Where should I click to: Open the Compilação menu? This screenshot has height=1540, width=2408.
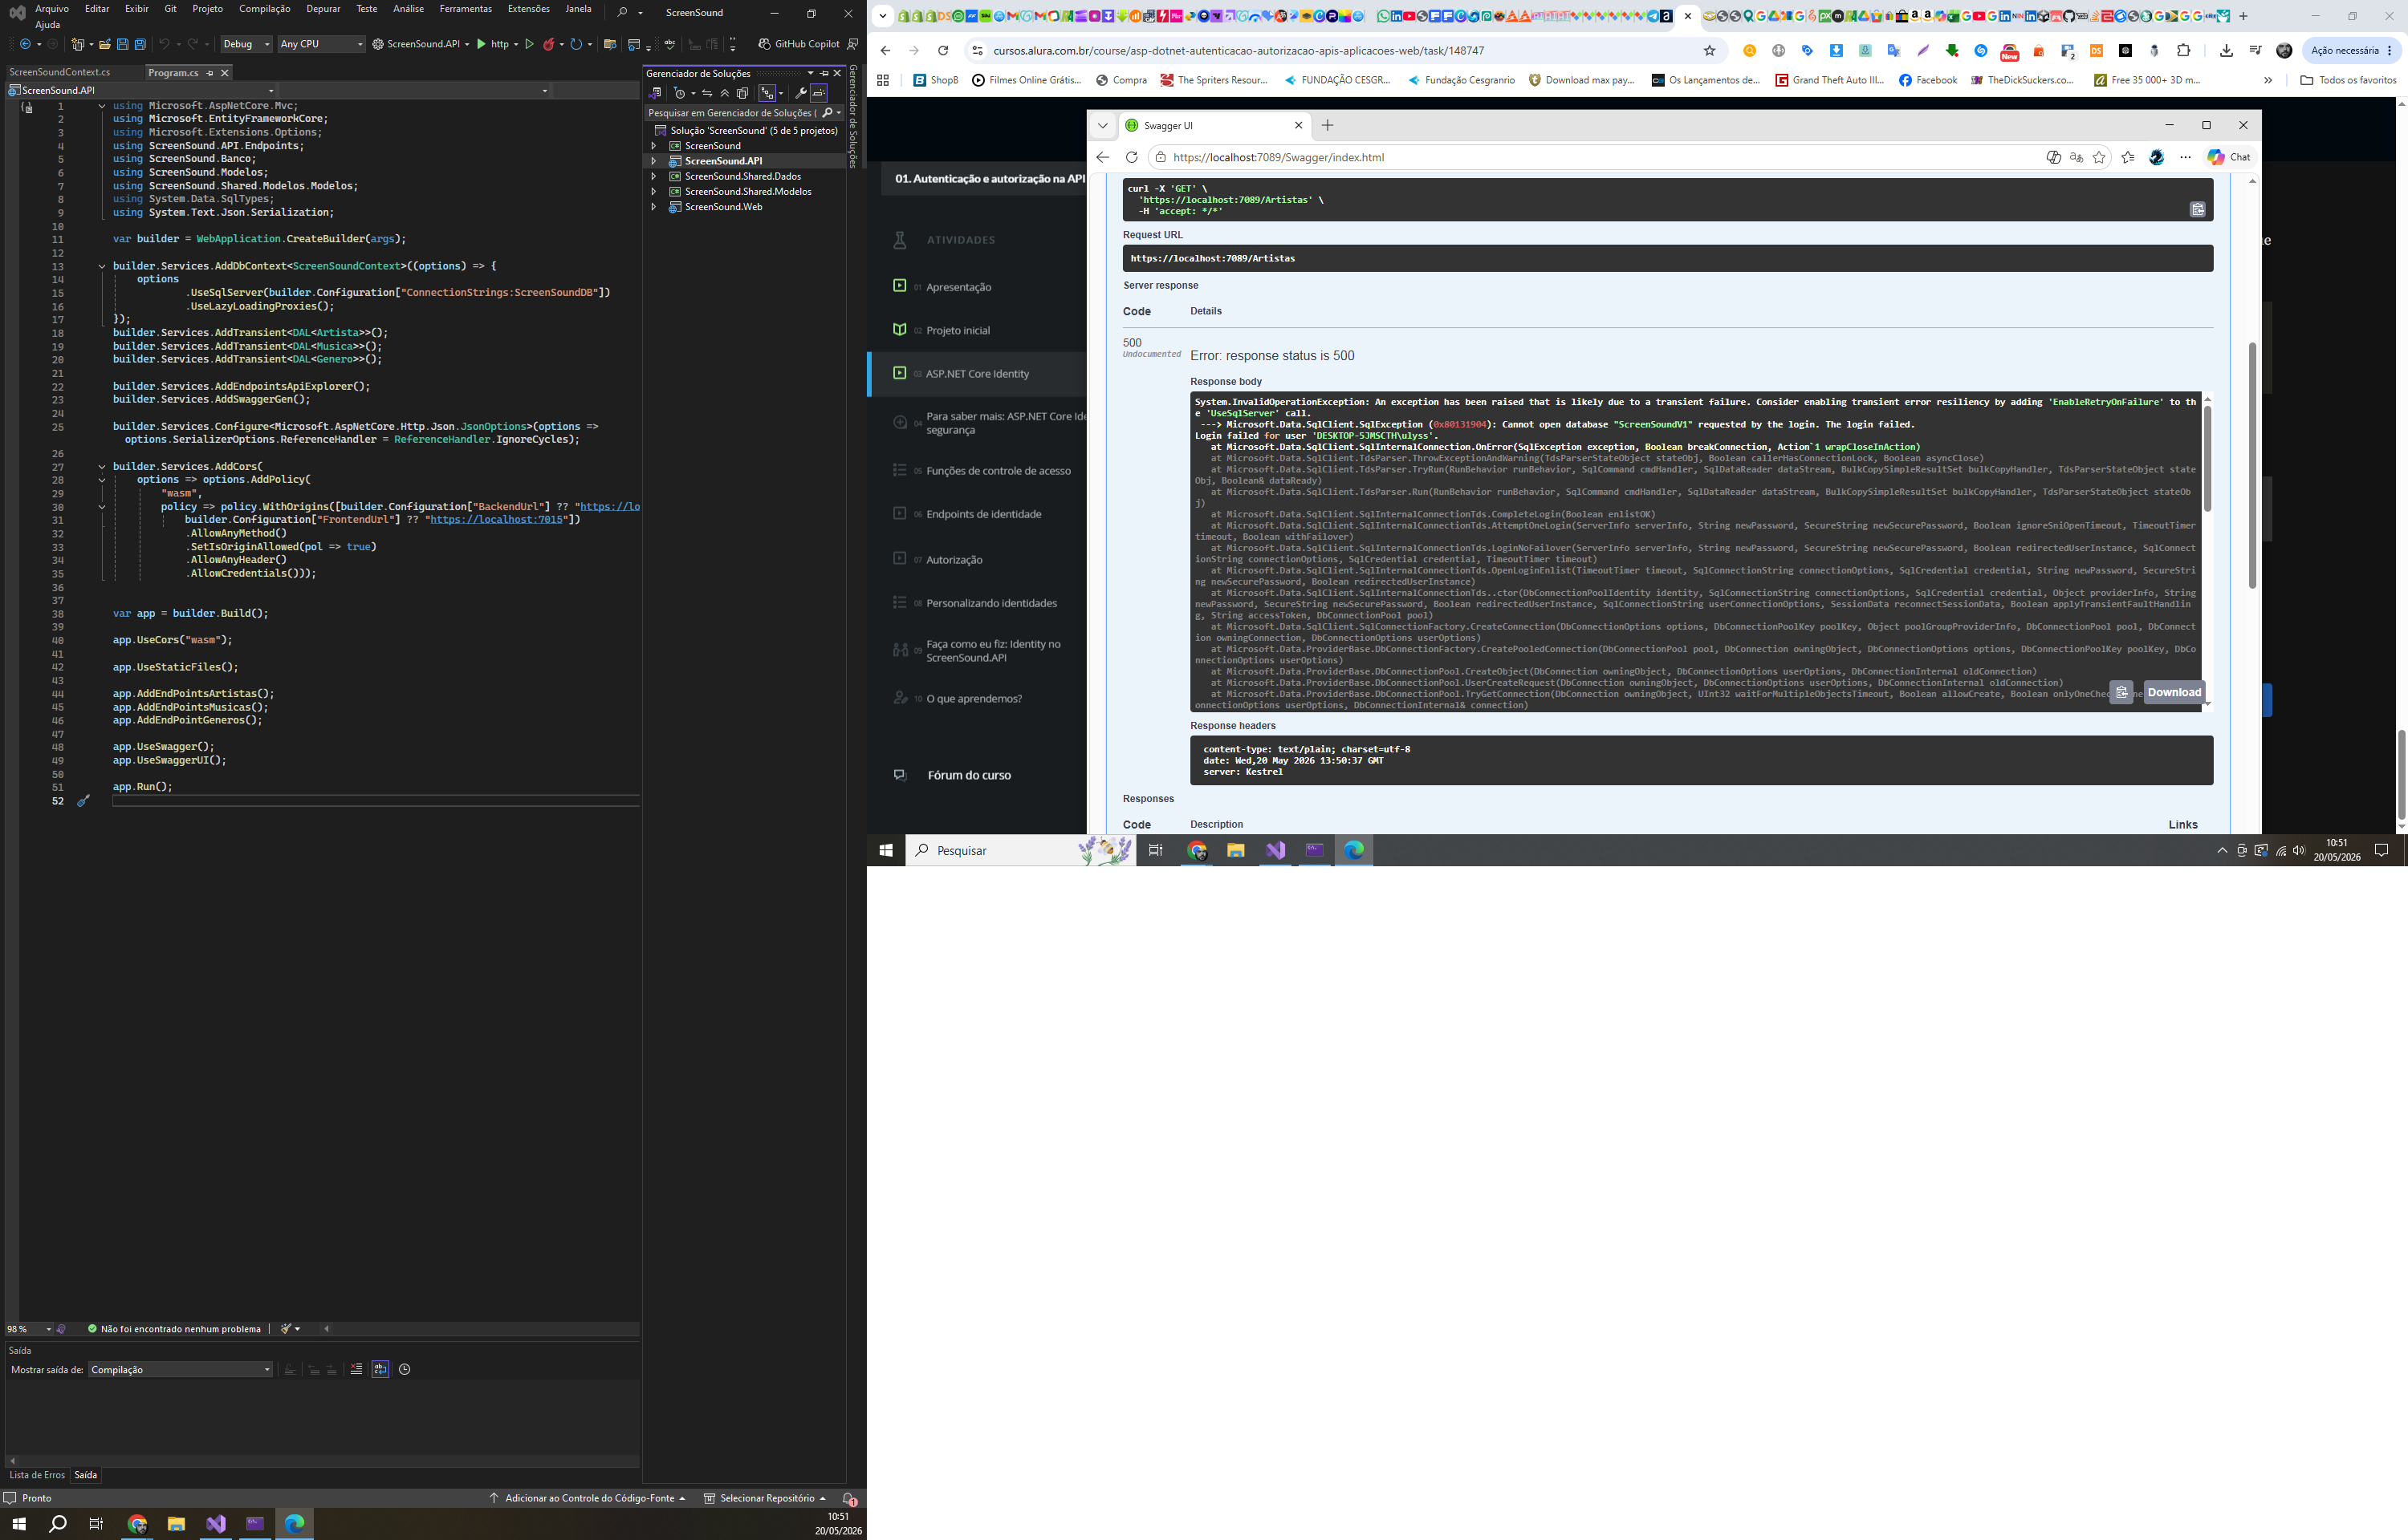tap(264, 8)
